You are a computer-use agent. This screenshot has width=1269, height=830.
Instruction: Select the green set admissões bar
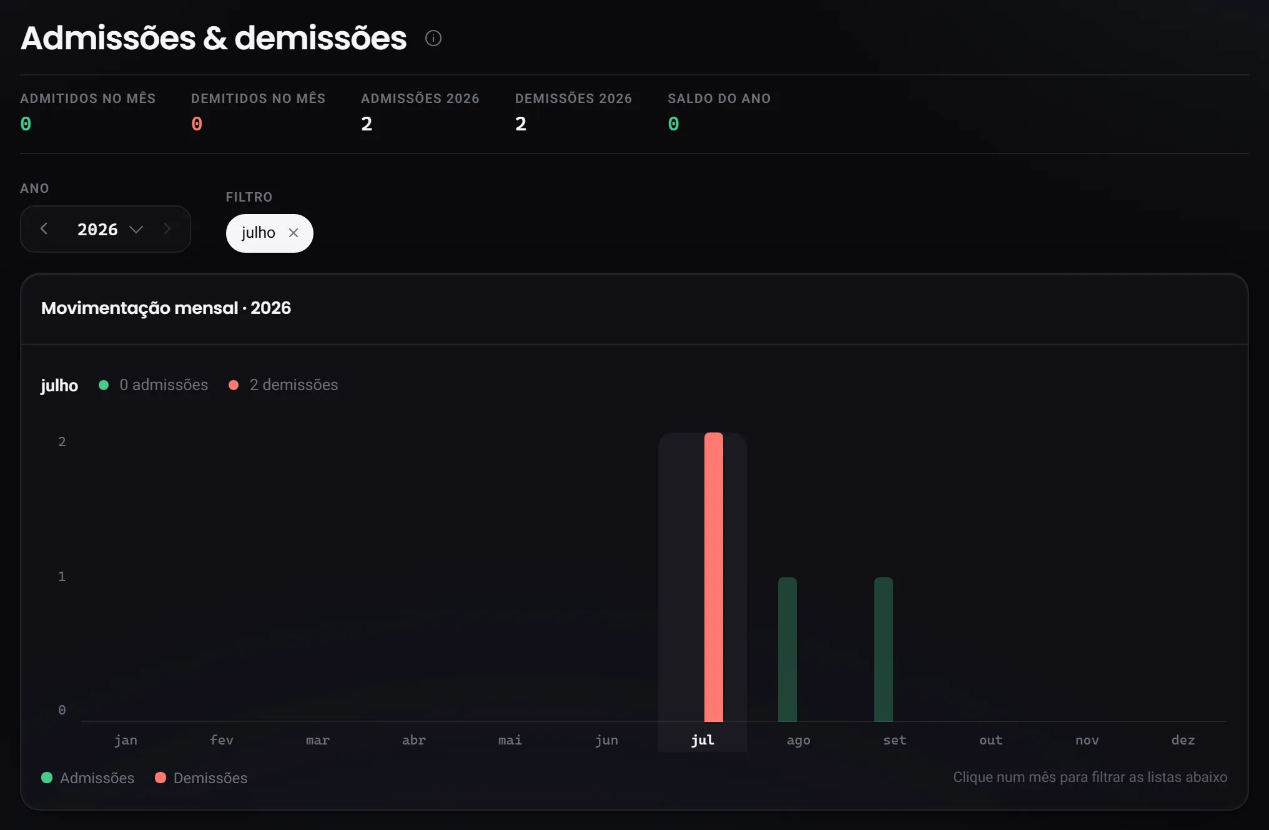tap(883, 650)
